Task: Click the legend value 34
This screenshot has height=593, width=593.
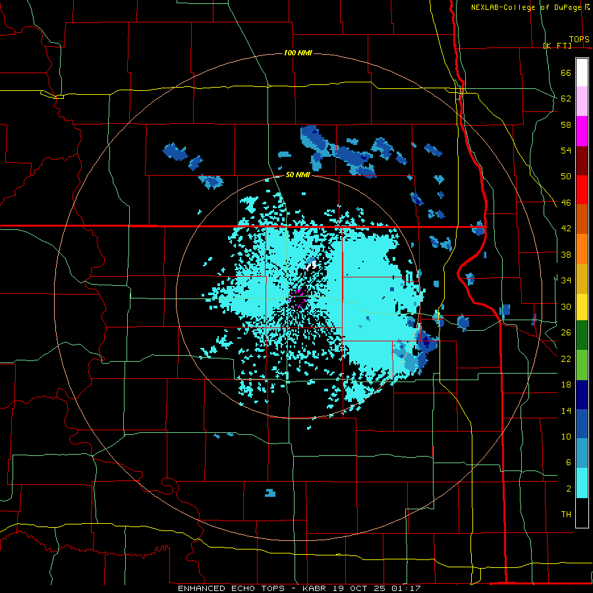Action: [x=566, y=281]
